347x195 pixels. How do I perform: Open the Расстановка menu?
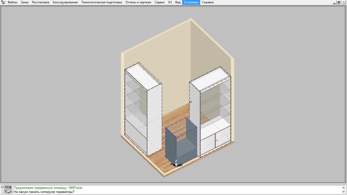coord(41,2)
